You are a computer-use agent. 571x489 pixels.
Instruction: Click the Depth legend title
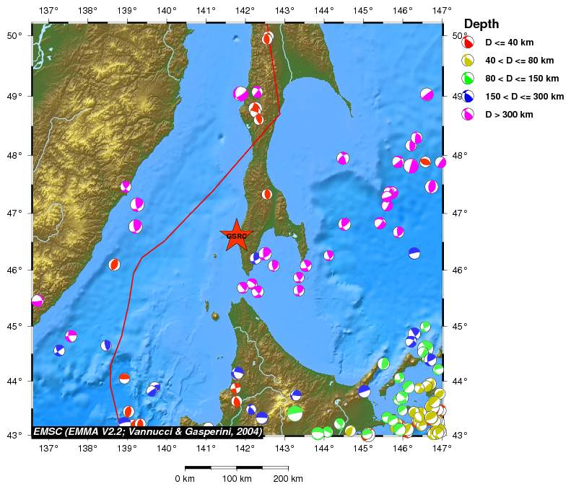[x=481, y=25]
